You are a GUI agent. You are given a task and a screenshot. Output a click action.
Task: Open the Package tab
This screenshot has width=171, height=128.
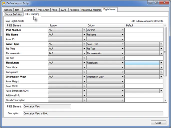pyautogui.click(x=74, y=10)
